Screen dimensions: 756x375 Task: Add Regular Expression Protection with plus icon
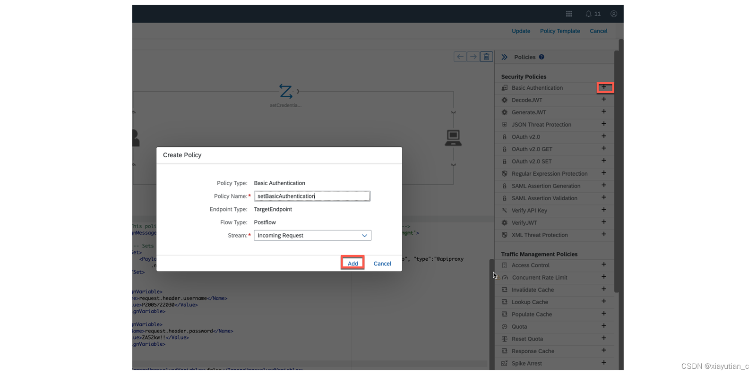(x=604, y=173)
